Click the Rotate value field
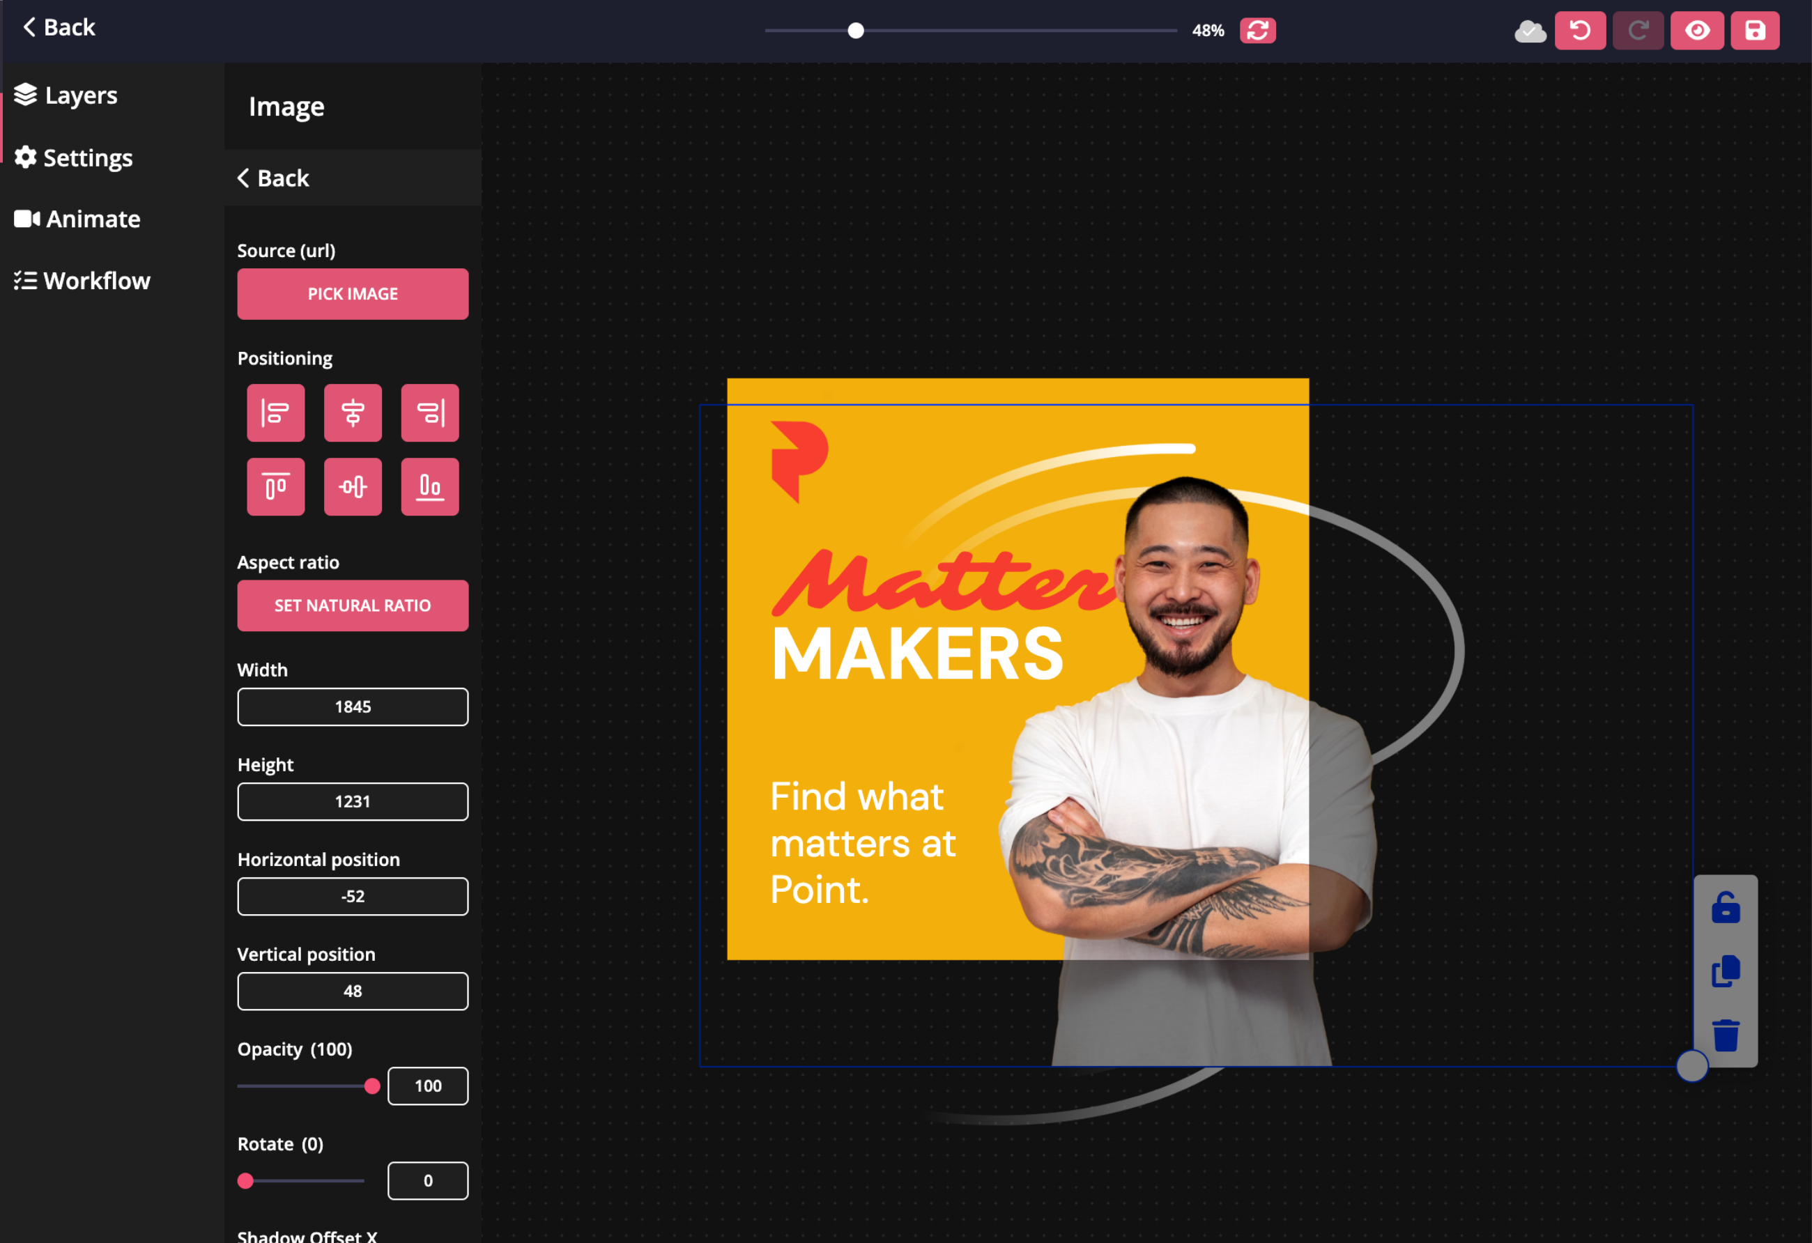Image resolution: width=1812 pixels, height=1243 pixels. point(428,1181)
